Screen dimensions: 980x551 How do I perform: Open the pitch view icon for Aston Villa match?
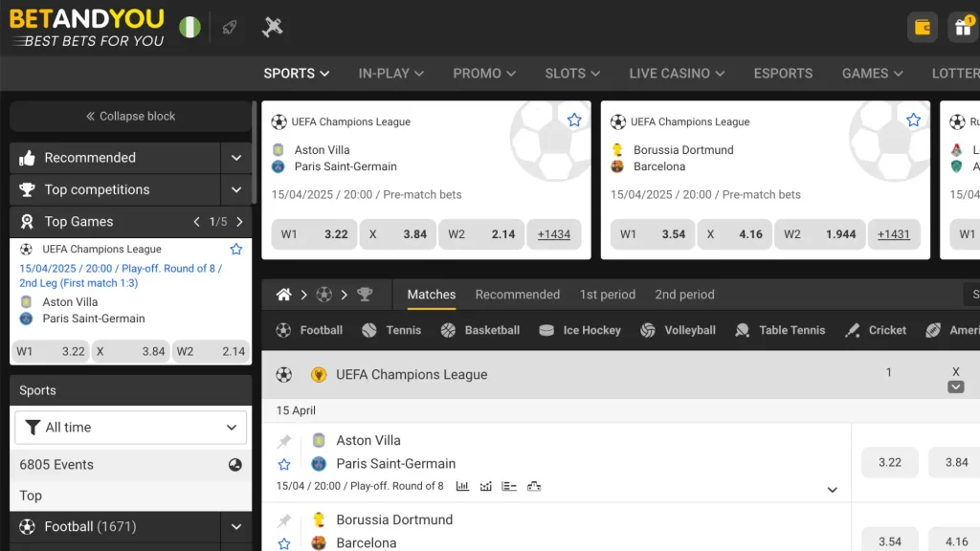(534, 486)
